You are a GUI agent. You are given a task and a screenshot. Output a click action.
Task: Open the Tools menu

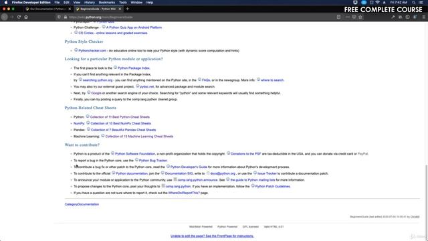click(x=123, y=3)
